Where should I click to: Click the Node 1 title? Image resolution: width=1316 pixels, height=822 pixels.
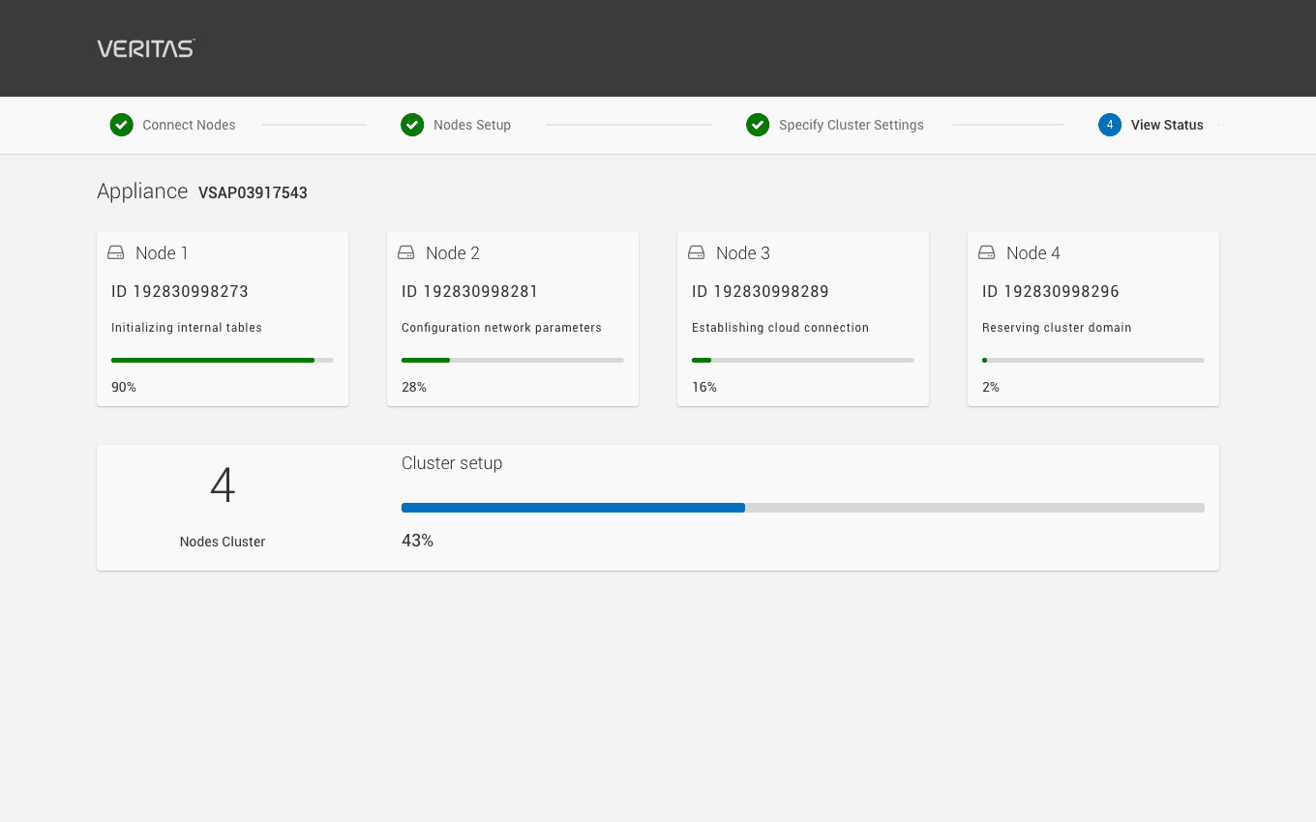tap(162, 253)
